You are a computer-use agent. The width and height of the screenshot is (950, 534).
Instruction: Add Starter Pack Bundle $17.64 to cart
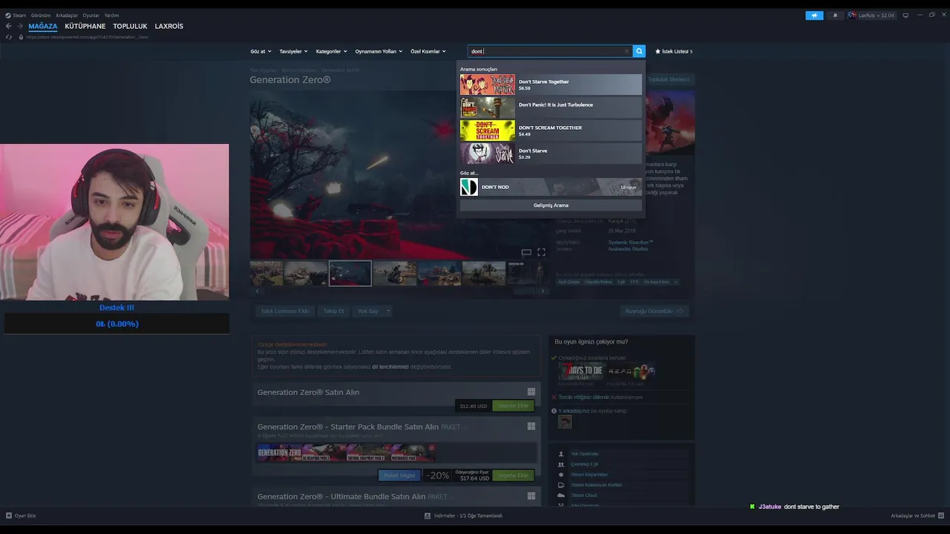(x=513, y=475)
